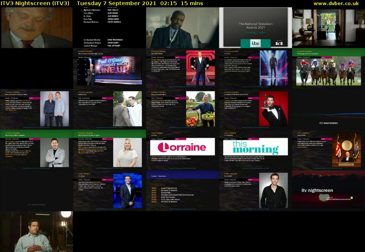Viewport: 365px width, 252px height.
Task: Open the World Cup Qualifier Highlights frame
Action: pos(36,150)
